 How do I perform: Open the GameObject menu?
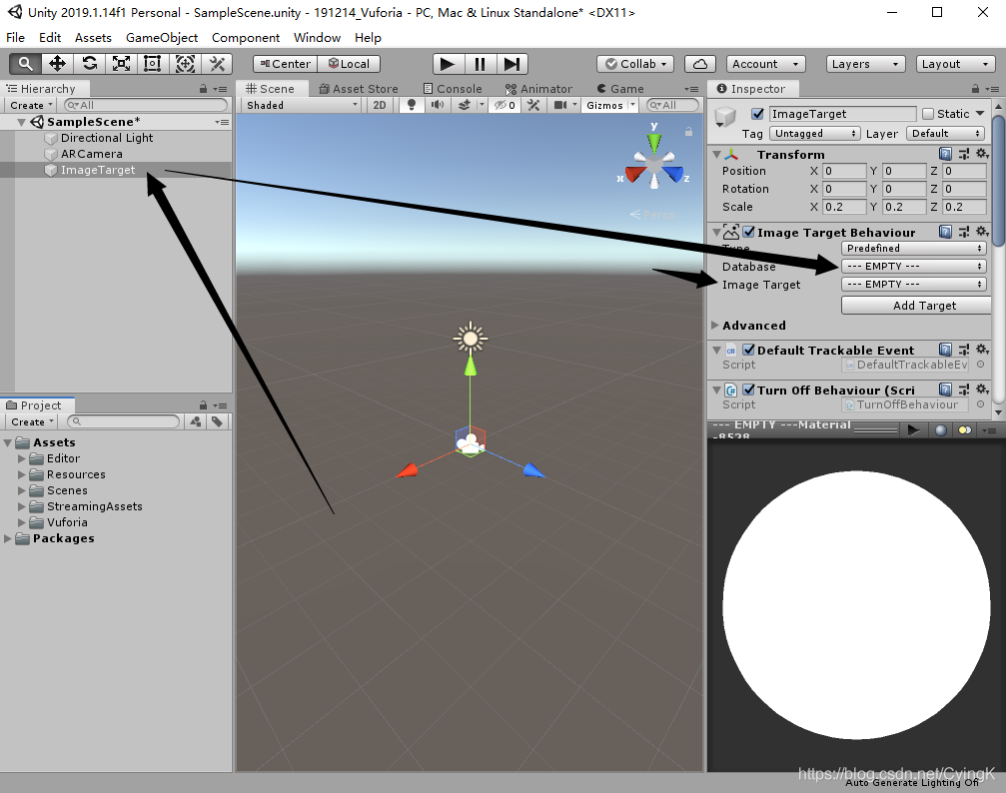tap(162, 37)
